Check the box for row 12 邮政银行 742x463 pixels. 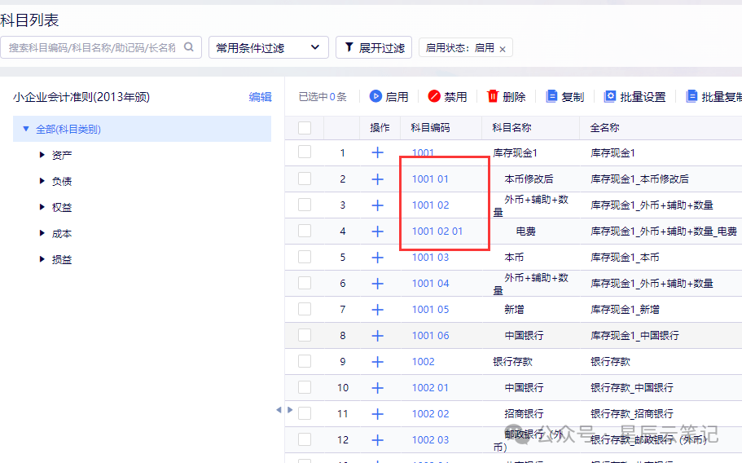point(305,439)
